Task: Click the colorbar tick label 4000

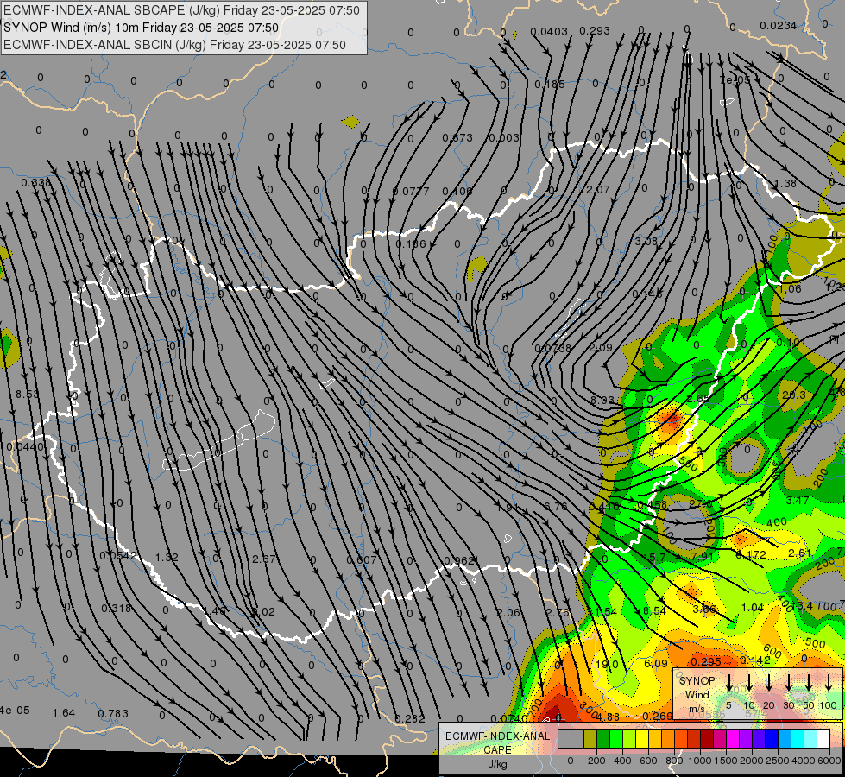Action: [x=804, y=761]
